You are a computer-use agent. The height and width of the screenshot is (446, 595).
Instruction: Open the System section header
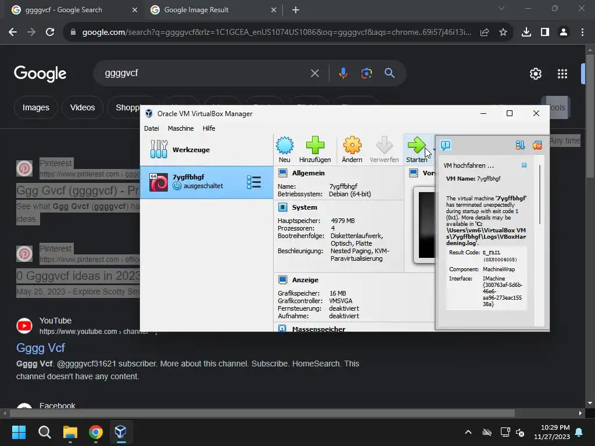[x=304, y=207]
